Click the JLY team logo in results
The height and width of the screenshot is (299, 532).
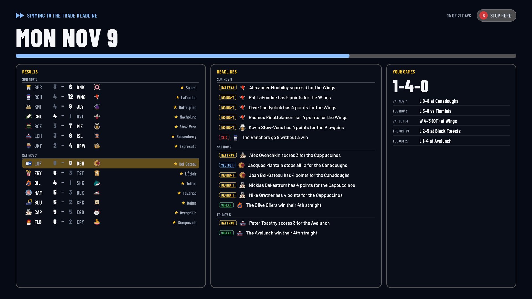click(x=97, y=107)
